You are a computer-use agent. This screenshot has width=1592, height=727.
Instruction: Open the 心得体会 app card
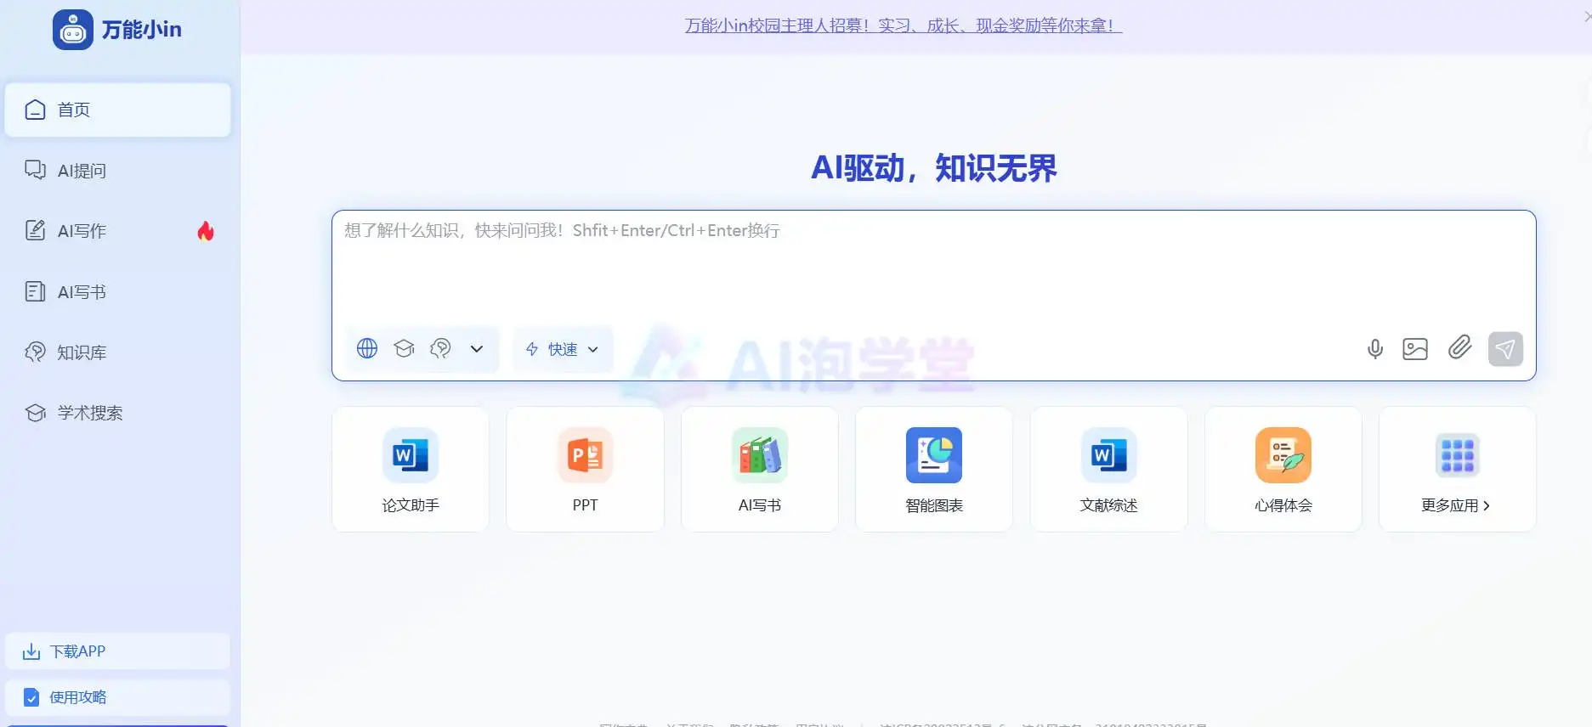[1283, 469]
